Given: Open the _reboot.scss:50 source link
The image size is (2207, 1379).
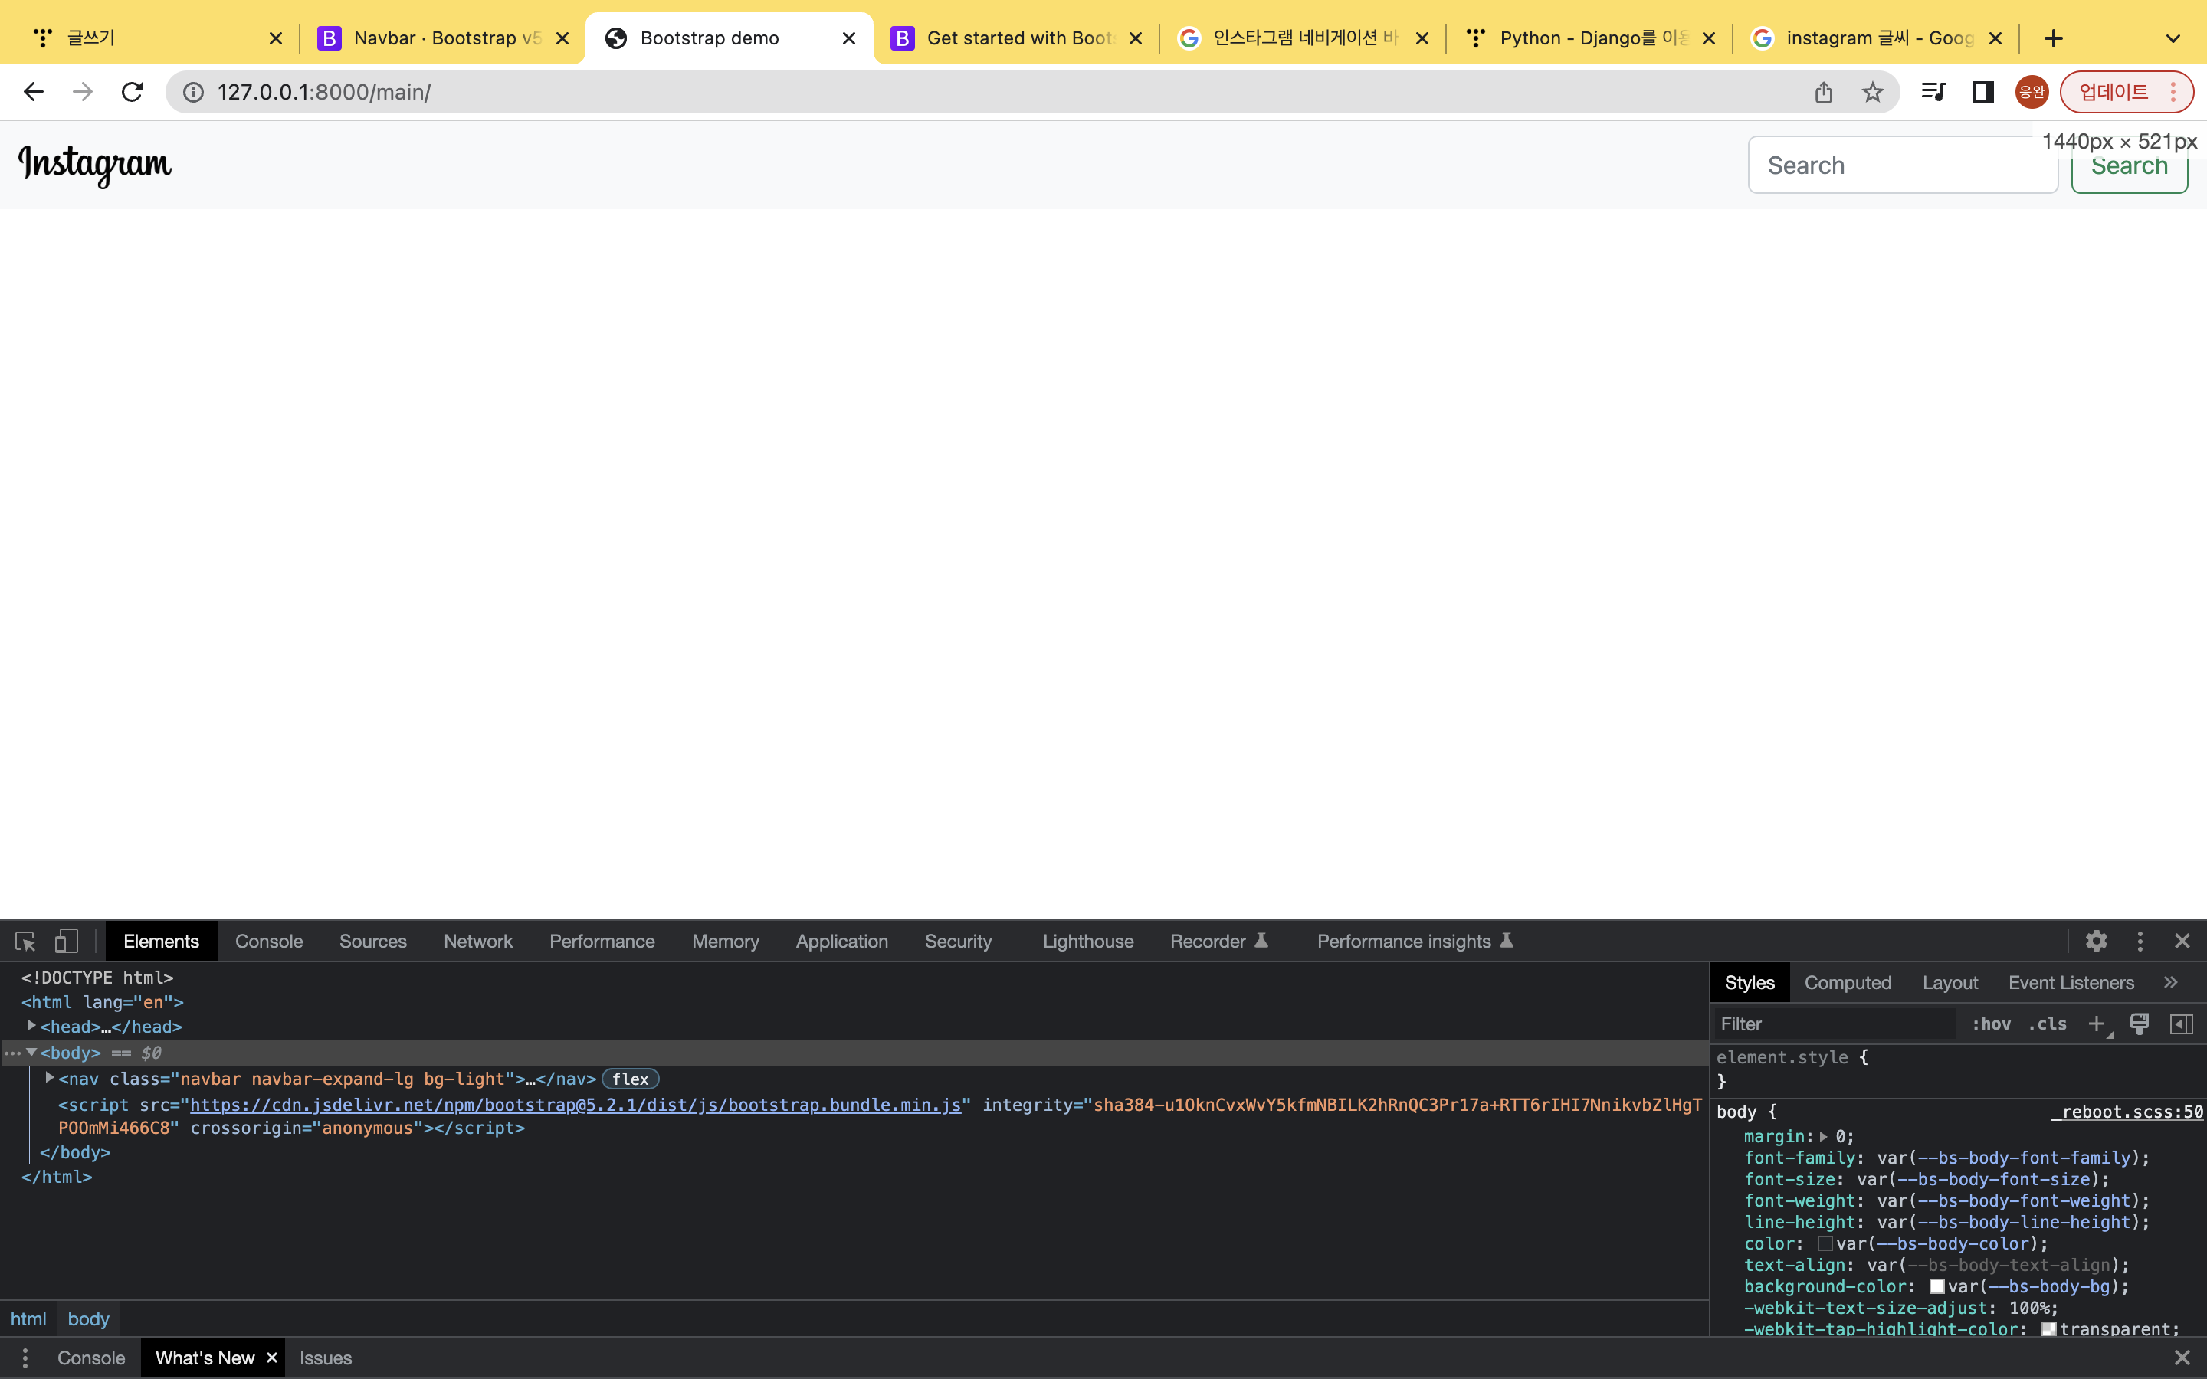Looking at the screenshot, I should (2129, 1112).
